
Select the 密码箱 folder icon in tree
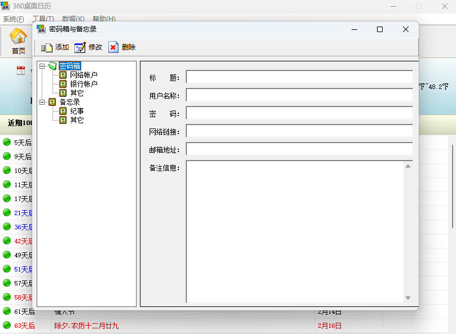click(52, 66)
